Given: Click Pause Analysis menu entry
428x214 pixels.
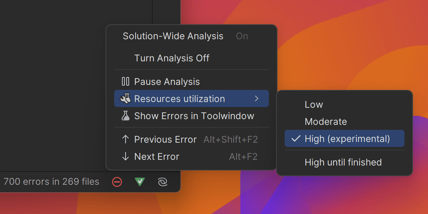Looking at the screenshot, I should pyautogui.click(x=167, y=82).
